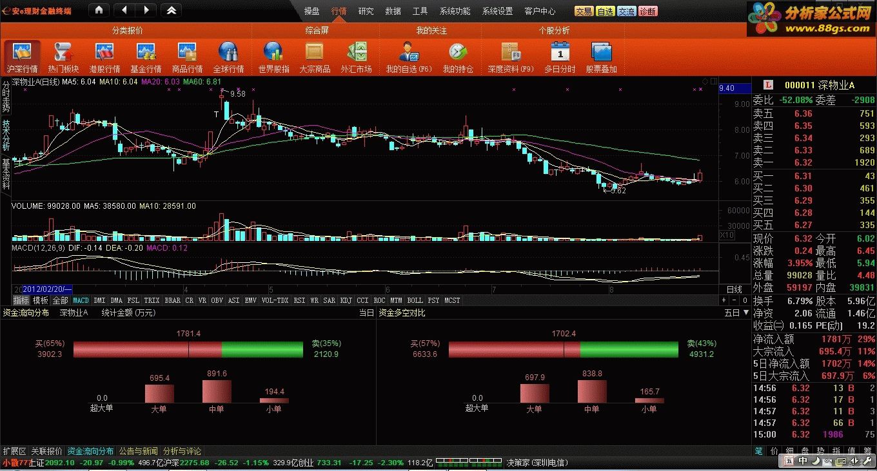
Task: Open the 工具 menu
Action: tap(420, 11)
